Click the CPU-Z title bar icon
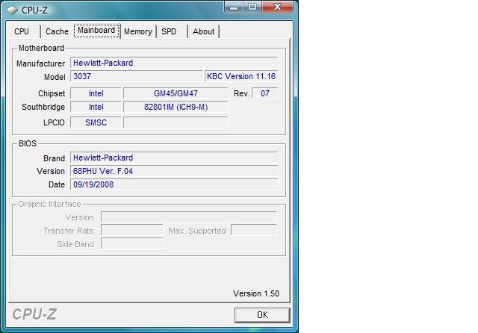Screen dimensions: 478x333 [12, 10]
